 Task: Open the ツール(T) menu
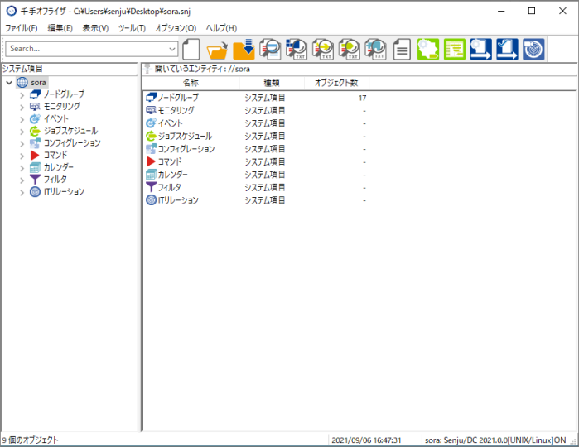coord(132,28)
